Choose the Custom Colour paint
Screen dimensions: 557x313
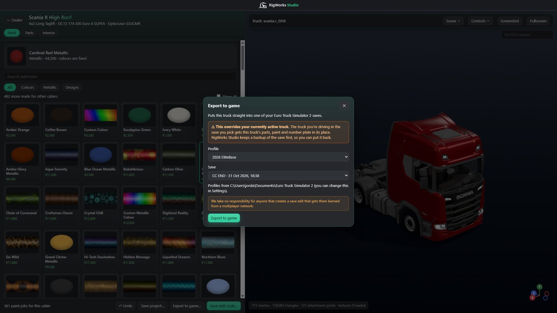pos(101,121)
